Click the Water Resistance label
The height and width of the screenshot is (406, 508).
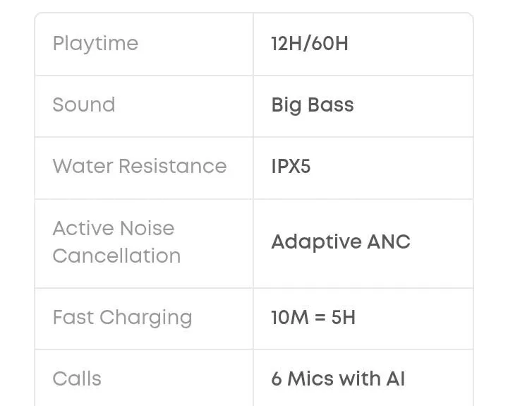pyautogui.click(x=140, y=167)
